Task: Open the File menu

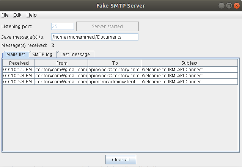Action: pyautogui.click(x=5, y=15)
